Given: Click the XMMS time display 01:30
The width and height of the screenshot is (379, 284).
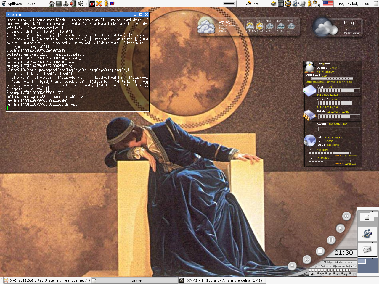Looking at the screenshot, I should click(344, 253).
